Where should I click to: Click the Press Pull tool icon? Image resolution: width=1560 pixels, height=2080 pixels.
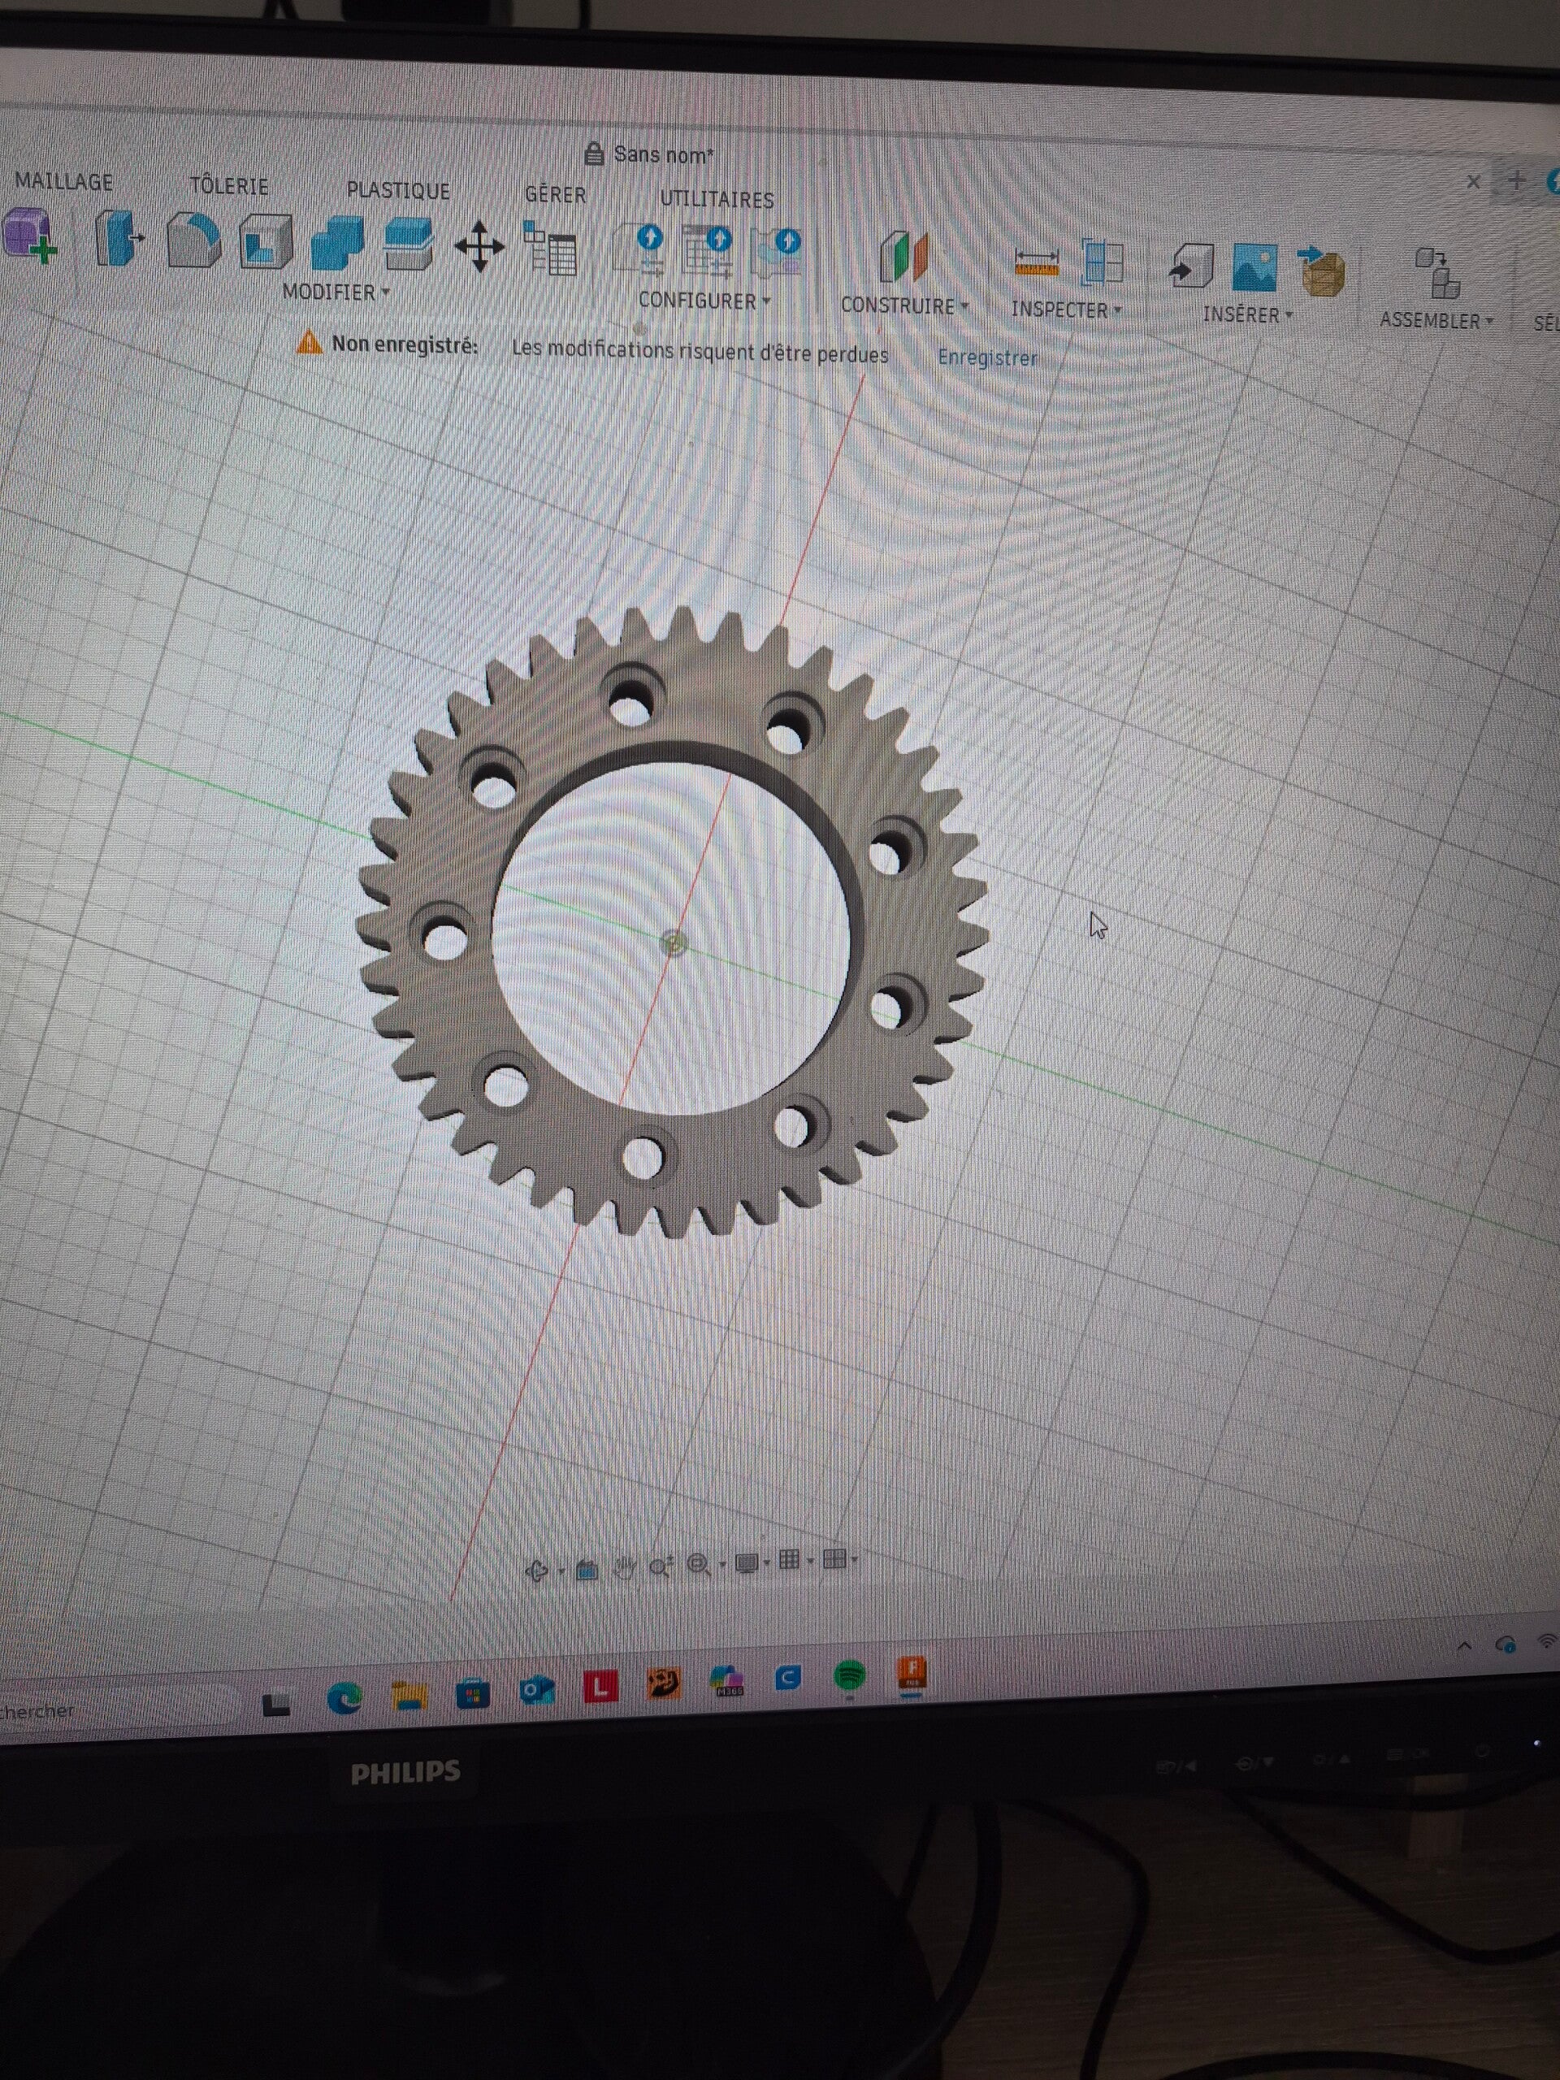[x=118, y=240]
